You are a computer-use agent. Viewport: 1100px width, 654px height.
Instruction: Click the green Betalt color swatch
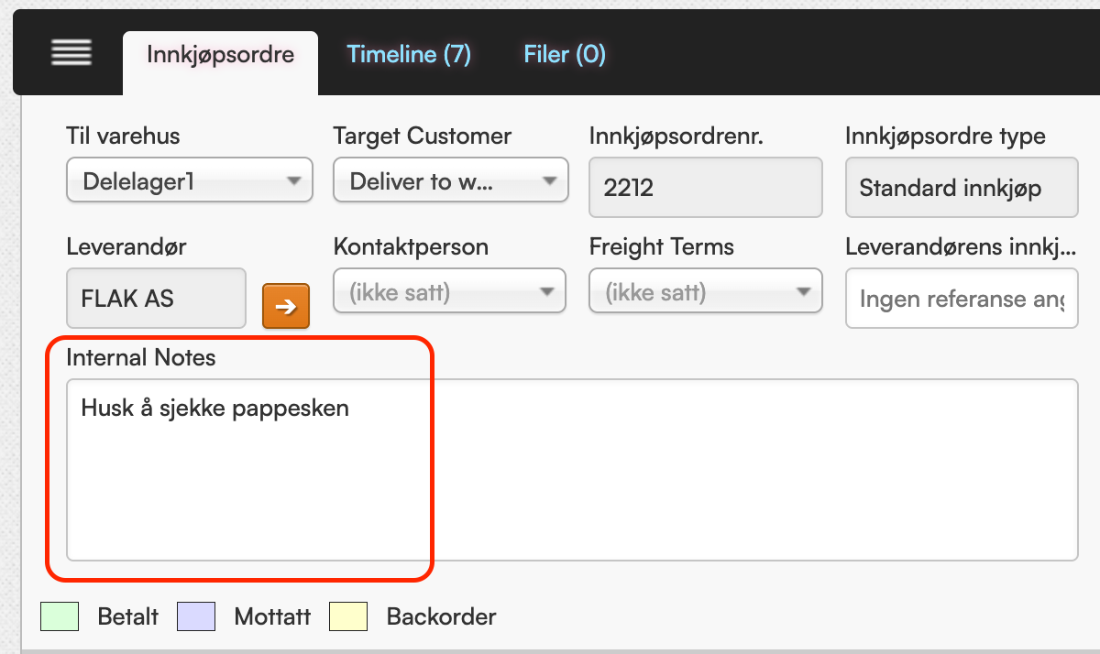(60, 616)
